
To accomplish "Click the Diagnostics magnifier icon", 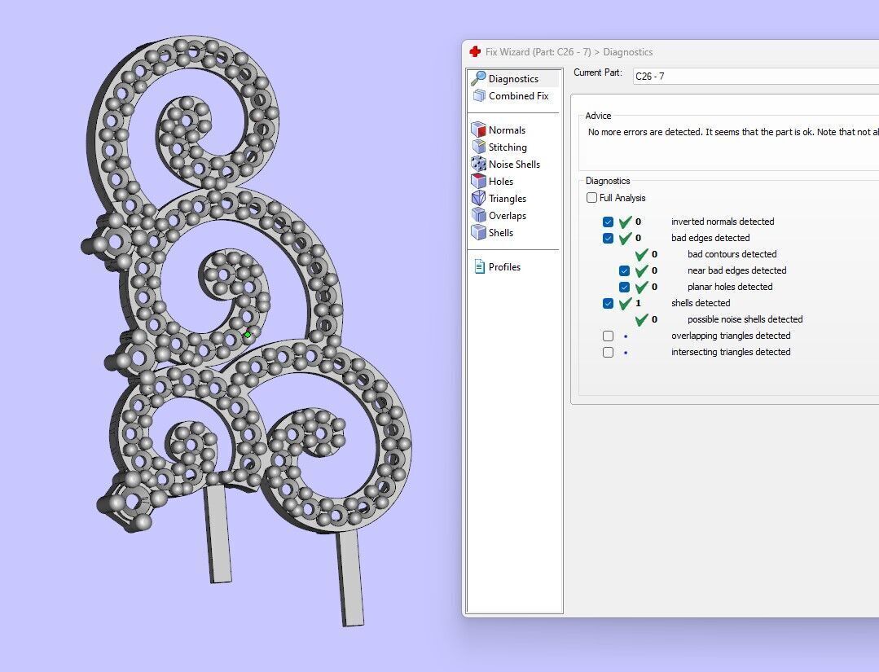I will tap(478, 78).
